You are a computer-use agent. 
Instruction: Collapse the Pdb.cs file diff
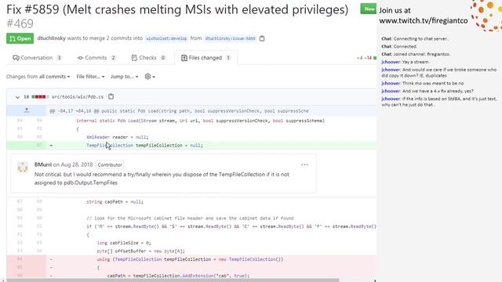[x=17, y=97]
